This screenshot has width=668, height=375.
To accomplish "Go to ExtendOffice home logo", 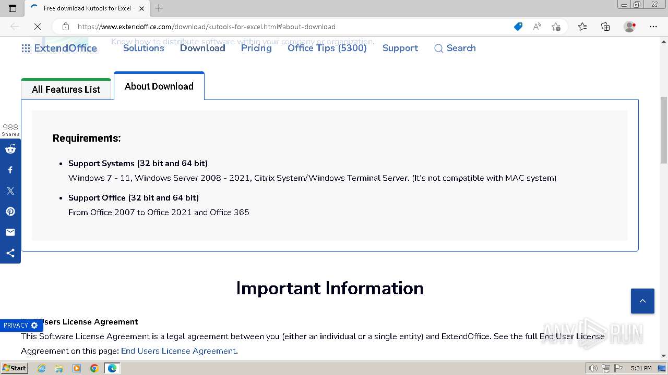I will 65,48.
